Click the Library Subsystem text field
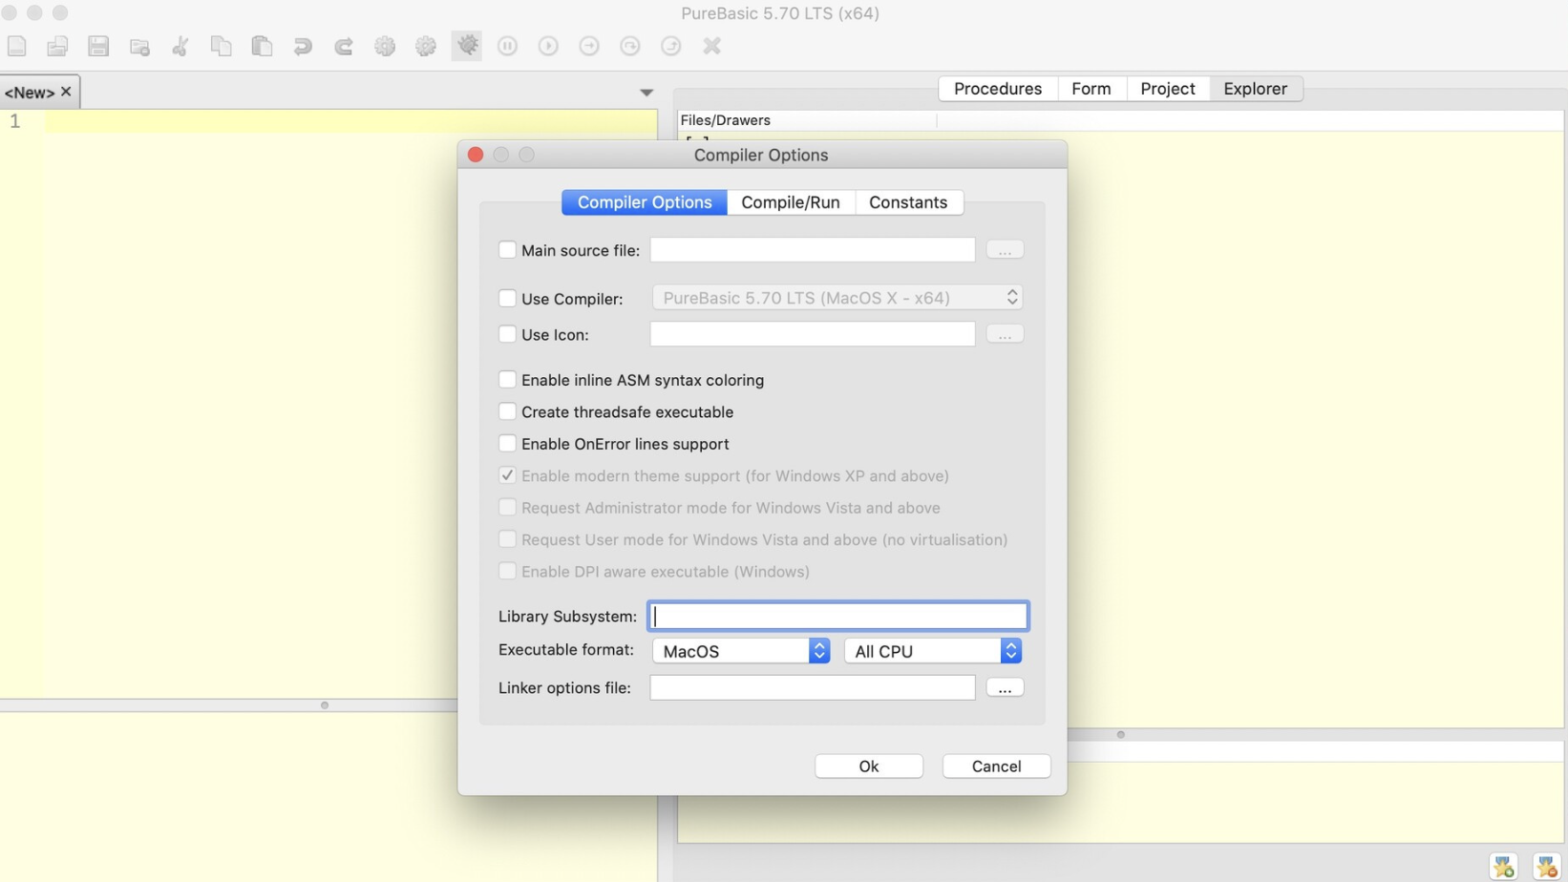This screenshot has width=1568, height=882. coord(837,617)
